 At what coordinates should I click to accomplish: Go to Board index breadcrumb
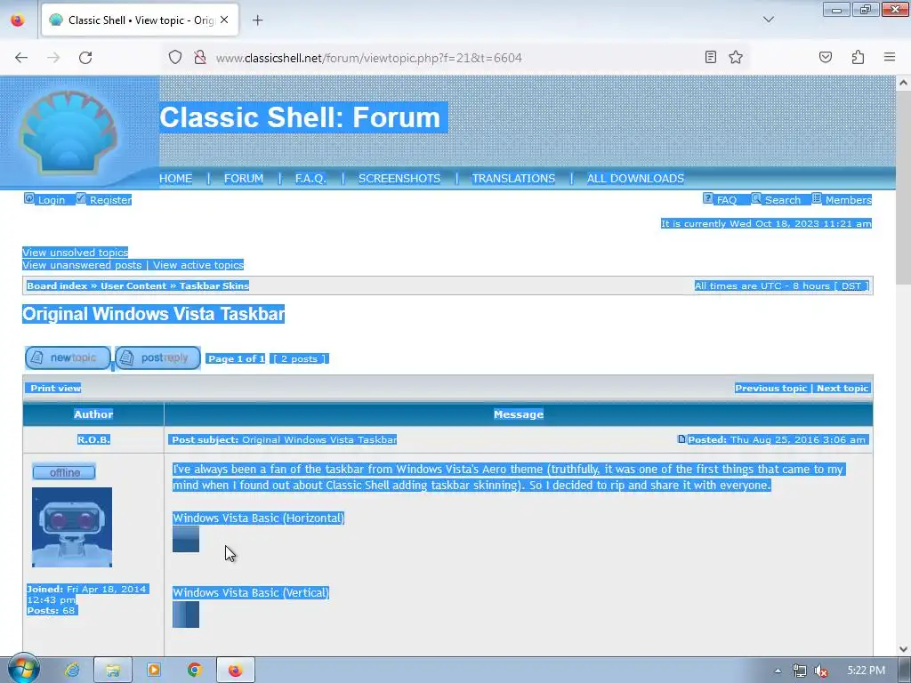coord(57,285)
